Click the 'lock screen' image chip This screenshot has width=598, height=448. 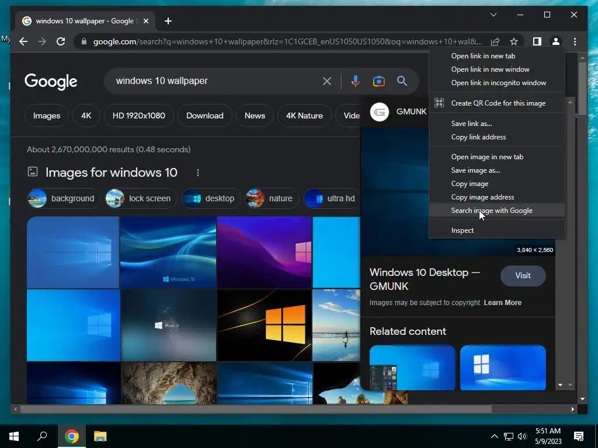[141, 198]
